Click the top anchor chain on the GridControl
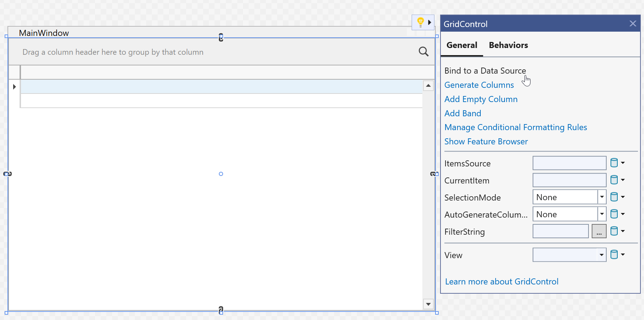The width and height of the screenshot is (644, 320). coord(221,37)
